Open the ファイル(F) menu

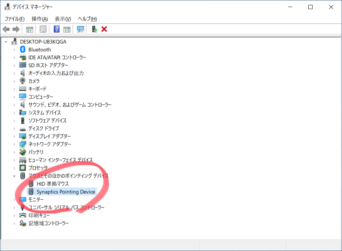14,19
